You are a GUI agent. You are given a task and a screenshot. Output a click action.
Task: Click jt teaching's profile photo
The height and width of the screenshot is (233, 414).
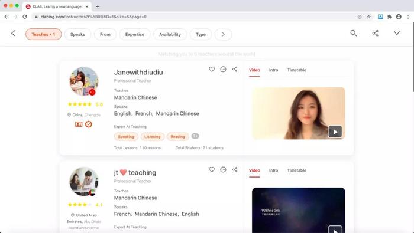coord(84,182)
